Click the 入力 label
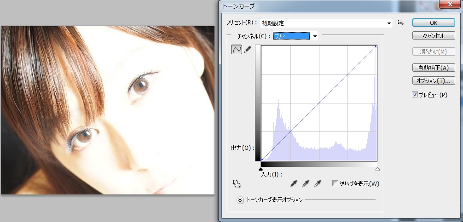The height and width of the screenshot is (222, 463). point(272,175)
